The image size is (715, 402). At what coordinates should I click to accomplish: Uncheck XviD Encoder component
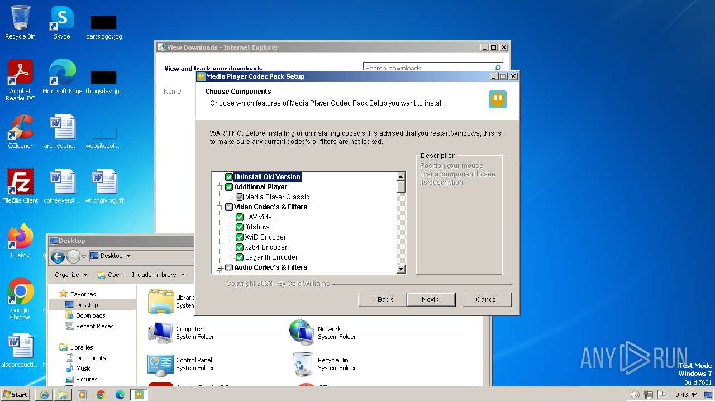pyautogui.click(x=240, y=237)
